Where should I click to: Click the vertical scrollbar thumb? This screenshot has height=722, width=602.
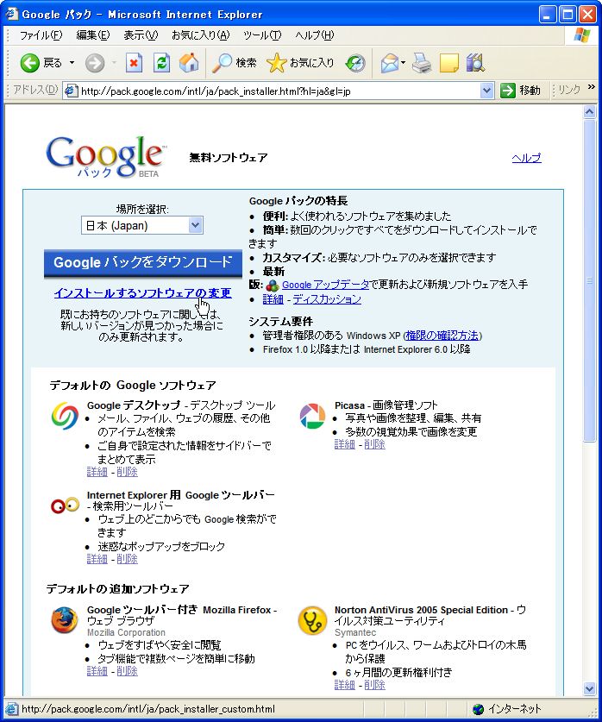tap(590, 281)
